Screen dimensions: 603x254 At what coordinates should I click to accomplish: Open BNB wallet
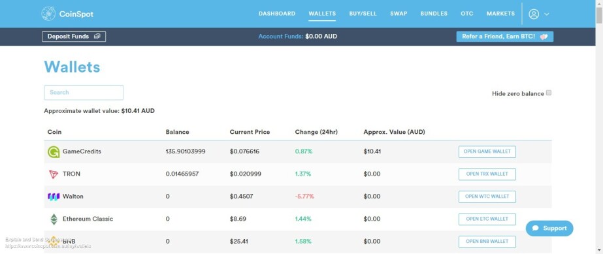tap(487, 242)
